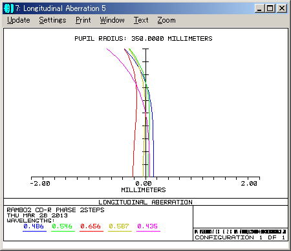The height and width of the screenshot is (251, 291).
Task: Click the magenta 0.435 wavelength legend
Action: coord(147,226)
